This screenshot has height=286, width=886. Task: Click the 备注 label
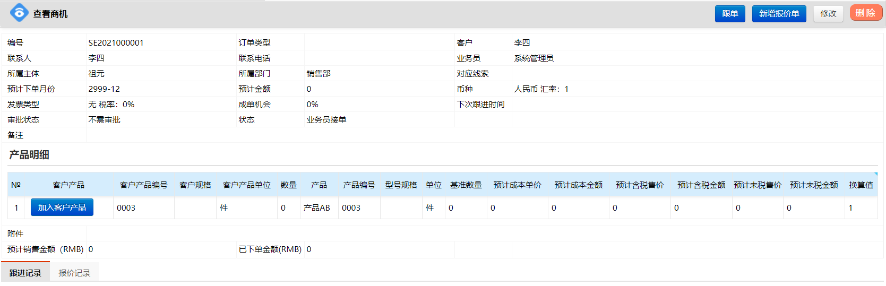coord(15,135)
